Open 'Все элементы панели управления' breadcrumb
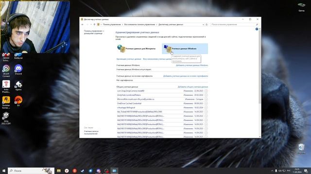The height and width of the screenshot is (174, 311). click(139, 25)
